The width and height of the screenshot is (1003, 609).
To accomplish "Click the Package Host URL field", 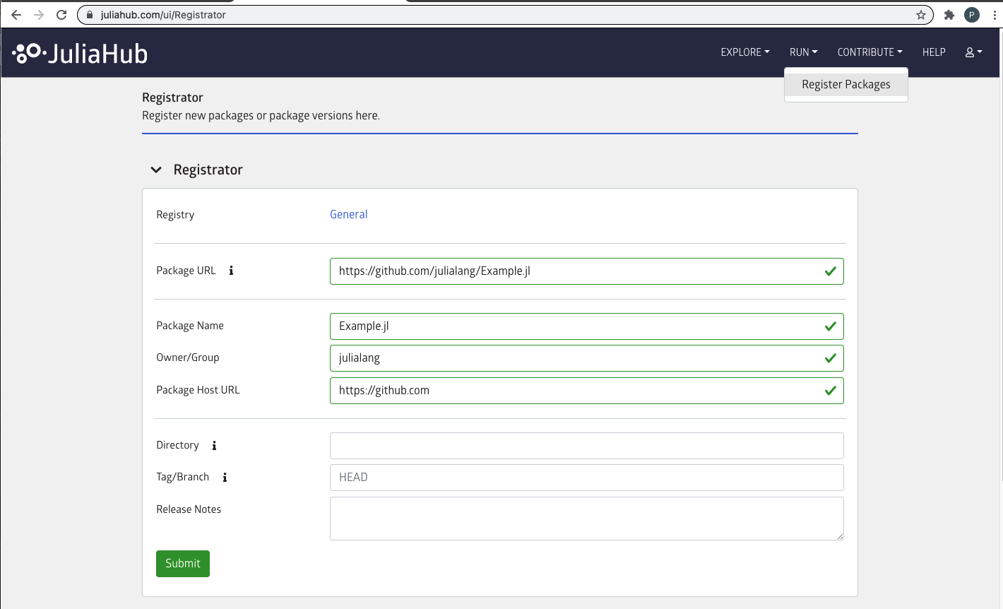I will 587,391.
